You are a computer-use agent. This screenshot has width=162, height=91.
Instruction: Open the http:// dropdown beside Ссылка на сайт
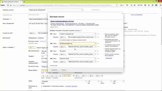(x=32, y=33)
